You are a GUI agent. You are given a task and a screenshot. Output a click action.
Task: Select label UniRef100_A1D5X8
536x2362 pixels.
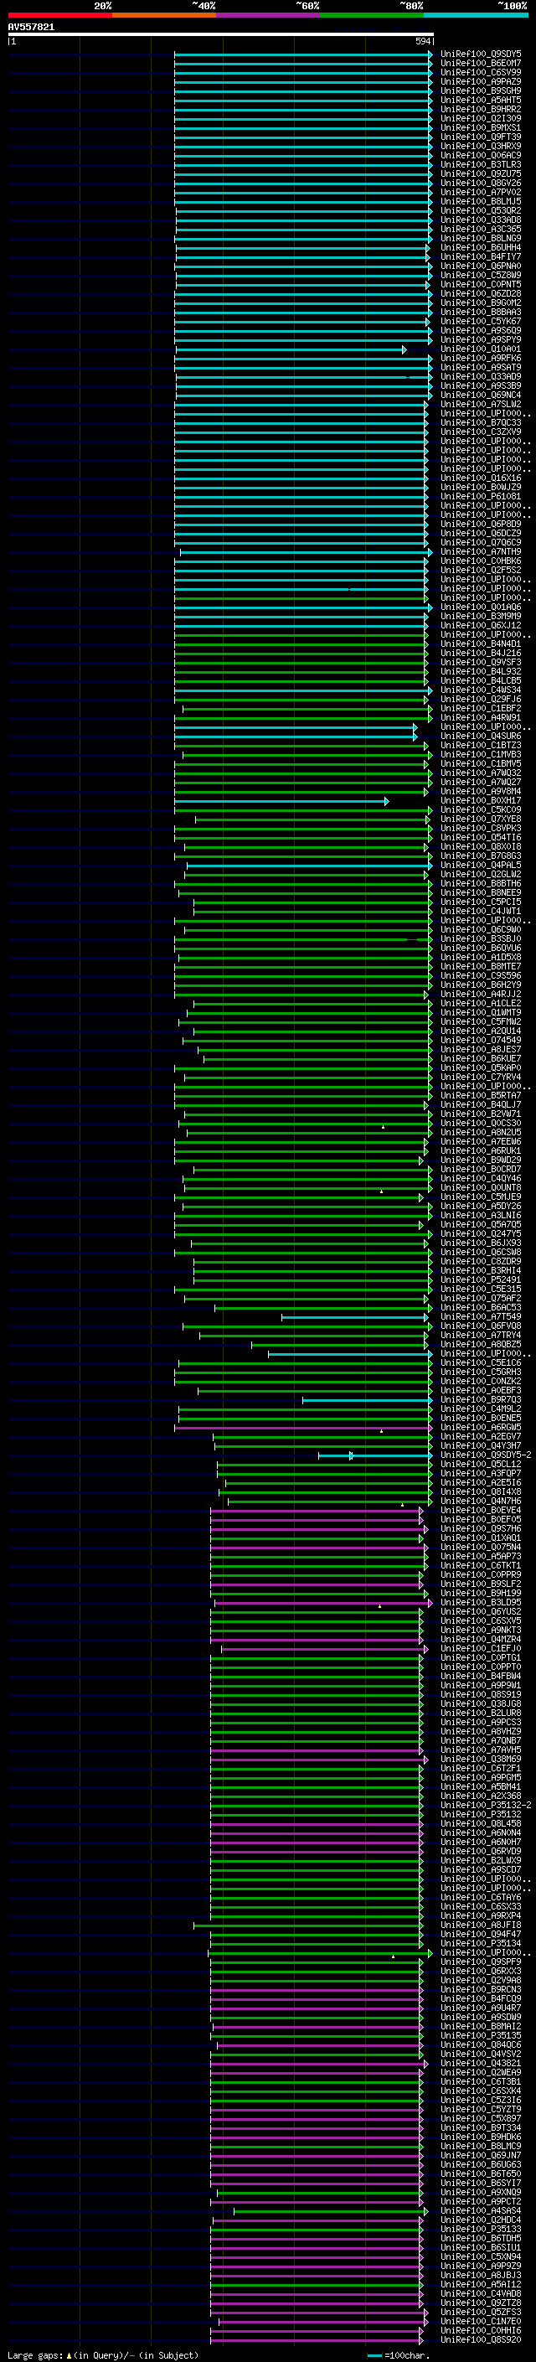pos(481,957)
